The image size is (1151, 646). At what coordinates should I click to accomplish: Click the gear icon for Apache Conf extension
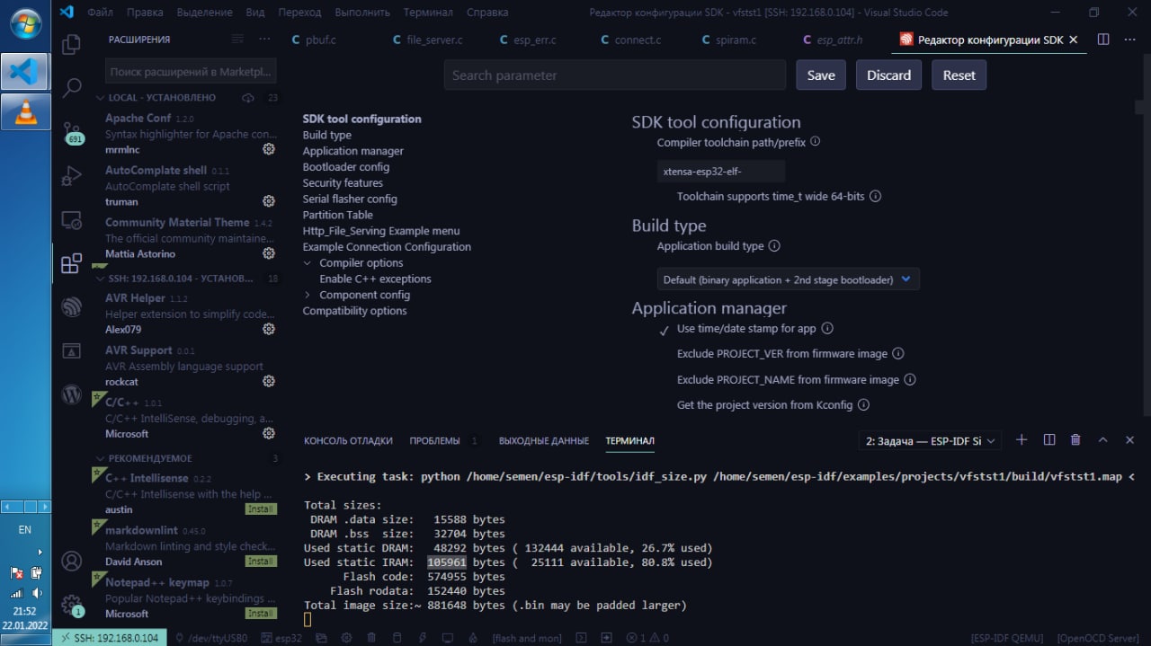tap(268, 149)
